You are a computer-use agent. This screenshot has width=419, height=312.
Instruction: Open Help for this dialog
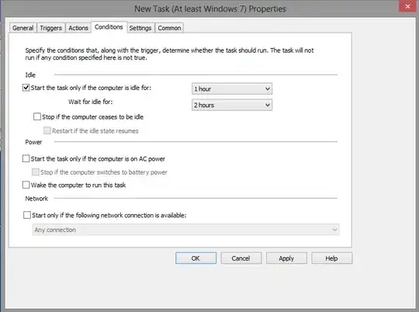(x=331, y=258)
